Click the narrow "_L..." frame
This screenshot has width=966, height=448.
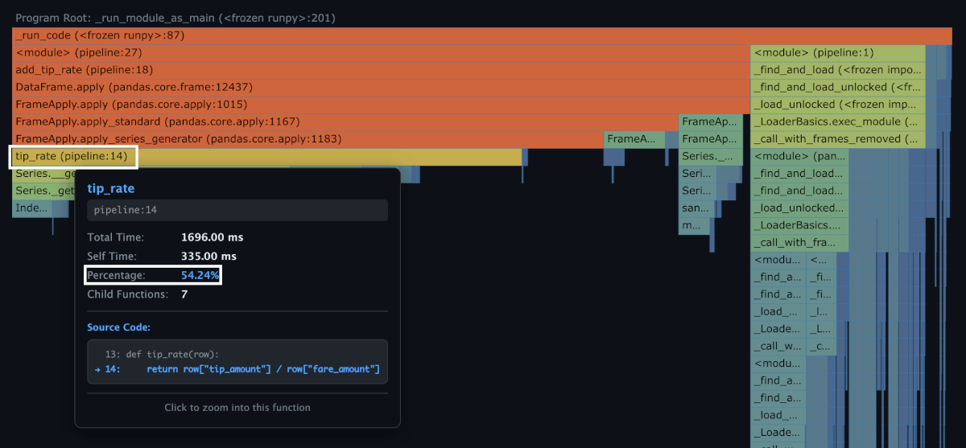click(x=821, y=329)
